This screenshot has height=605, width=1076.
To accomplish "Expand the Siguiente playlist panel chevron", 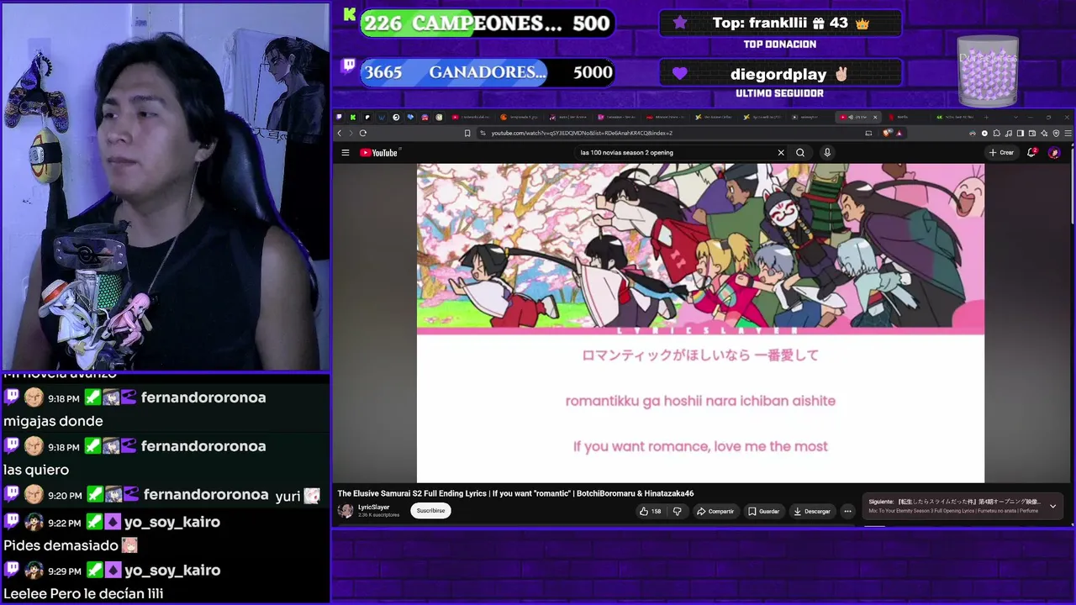I will (x=1052, y=507).
